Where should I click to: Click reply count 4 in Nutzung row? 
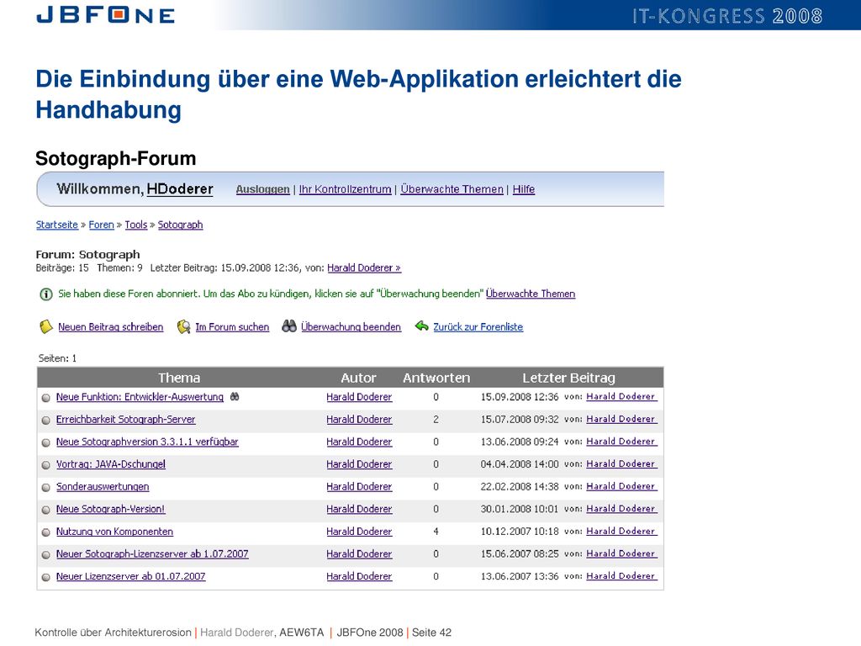pos(436,532)
